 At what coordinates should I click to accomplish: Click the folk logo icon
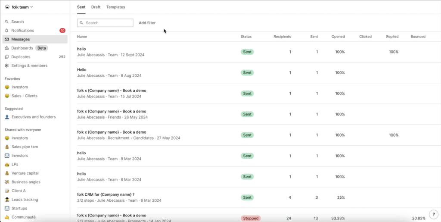(x=7, y=7)
